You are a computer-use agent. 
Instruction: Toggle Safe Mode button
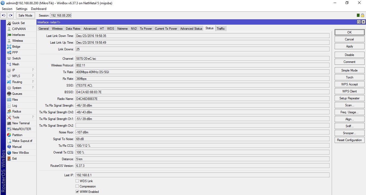[25, 16]
